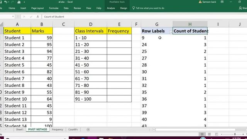Switch to the CountIFs worksheet tab
The height and width of the screenshot is (139, 247).
[x=73, y=129]
